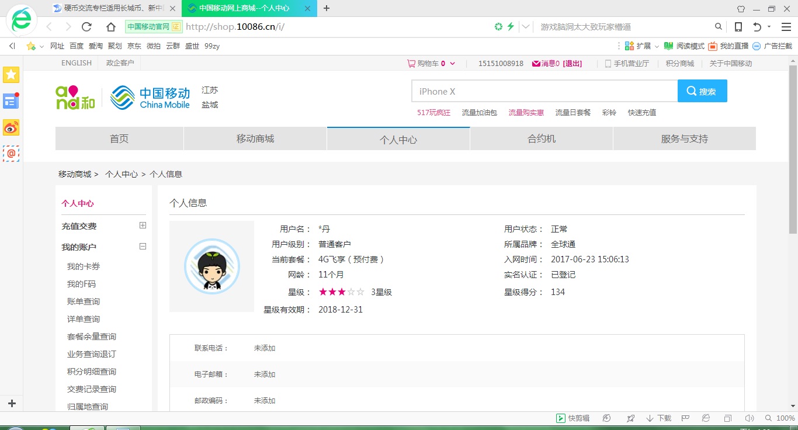Expand the 充值交费 sidebar section
Viewport: 798px width, 430px height.
pyautogui.click(x=143, y=226)
